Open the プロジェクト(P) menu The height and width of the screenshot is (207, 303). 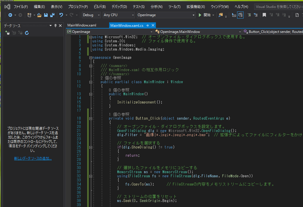coord(78,7)
